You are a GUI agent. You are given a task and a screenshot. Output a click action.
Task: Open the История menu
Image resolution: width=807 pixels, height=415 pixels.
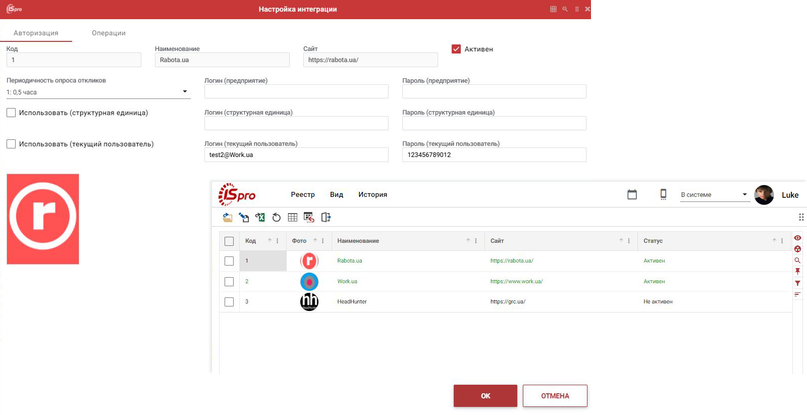click(x=373, y=194)
